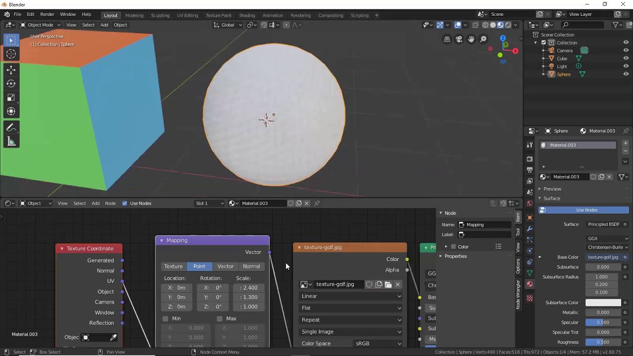Hide the Cube in the outliner
Viewport: 633px width, 356px height.
[626, 58]
